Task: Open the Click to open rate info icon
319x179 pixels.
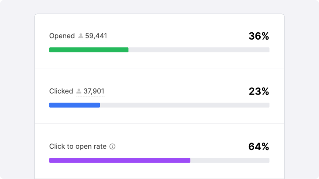Action: click(x=113, y=147)
